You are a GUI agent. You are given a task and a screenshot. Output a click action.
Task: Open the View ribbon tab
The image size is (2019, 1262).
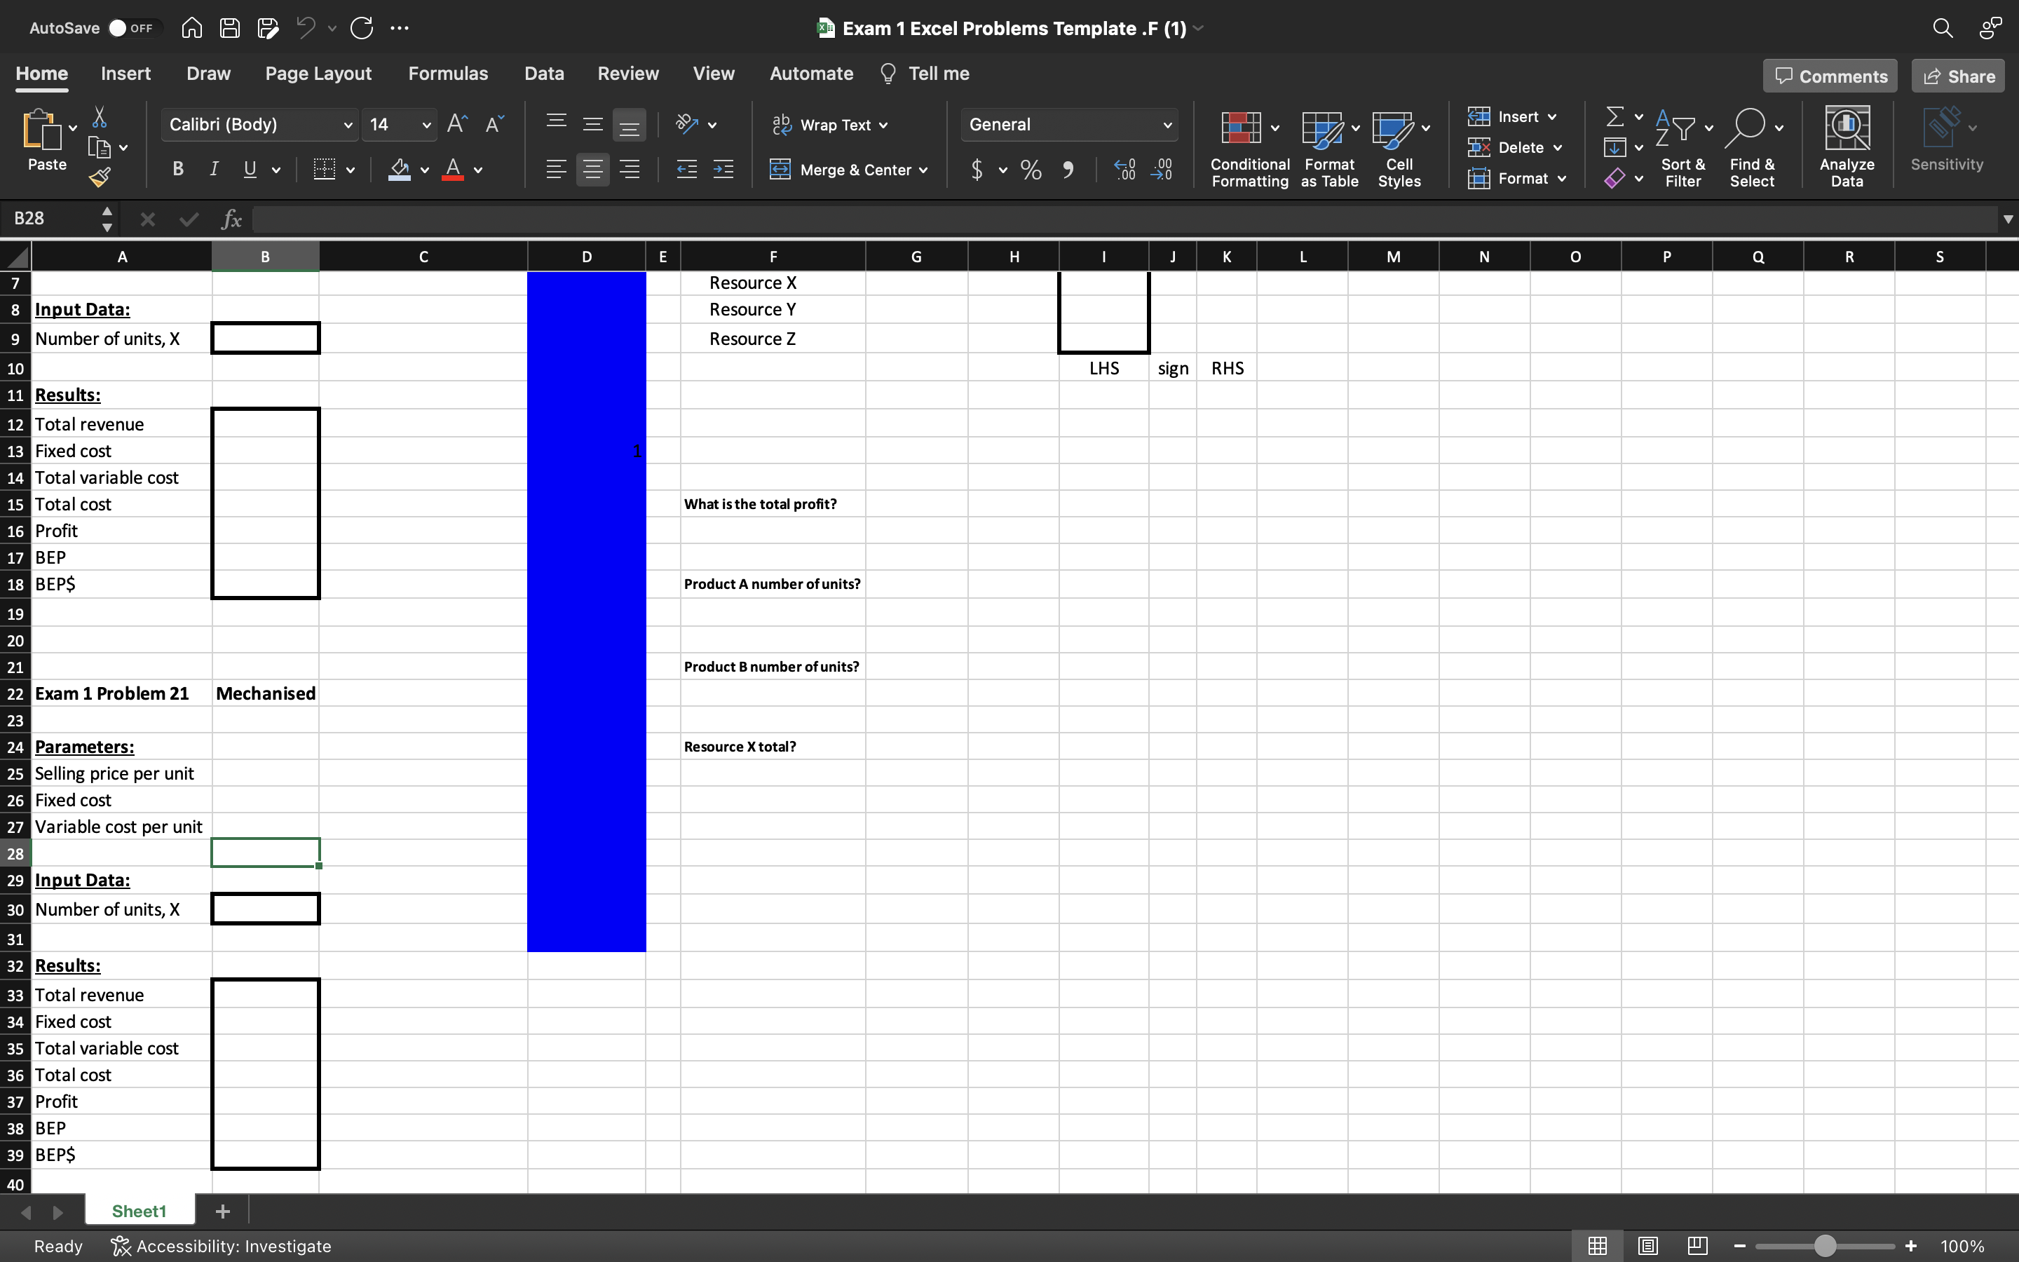coord(714,73)
